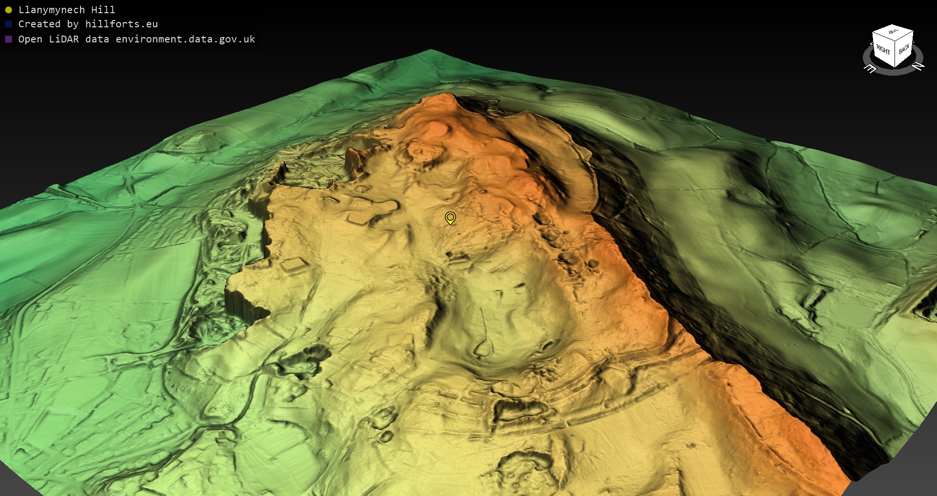Click the yellow location pin on the hill

coord(450,218)
